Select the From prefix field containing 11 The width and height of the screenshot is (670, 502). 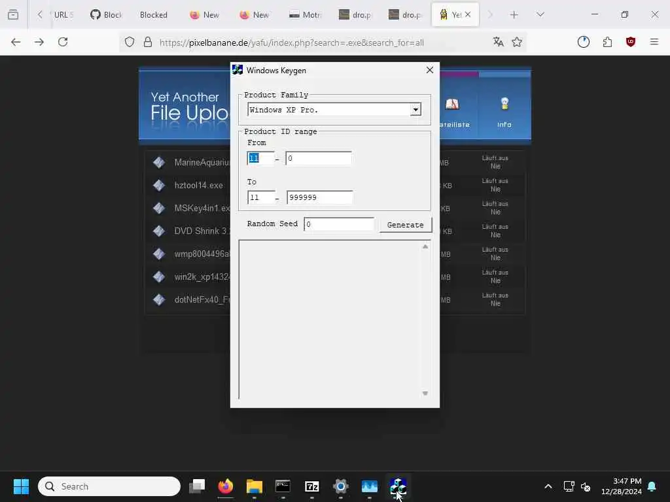click(x=260, y=158)
